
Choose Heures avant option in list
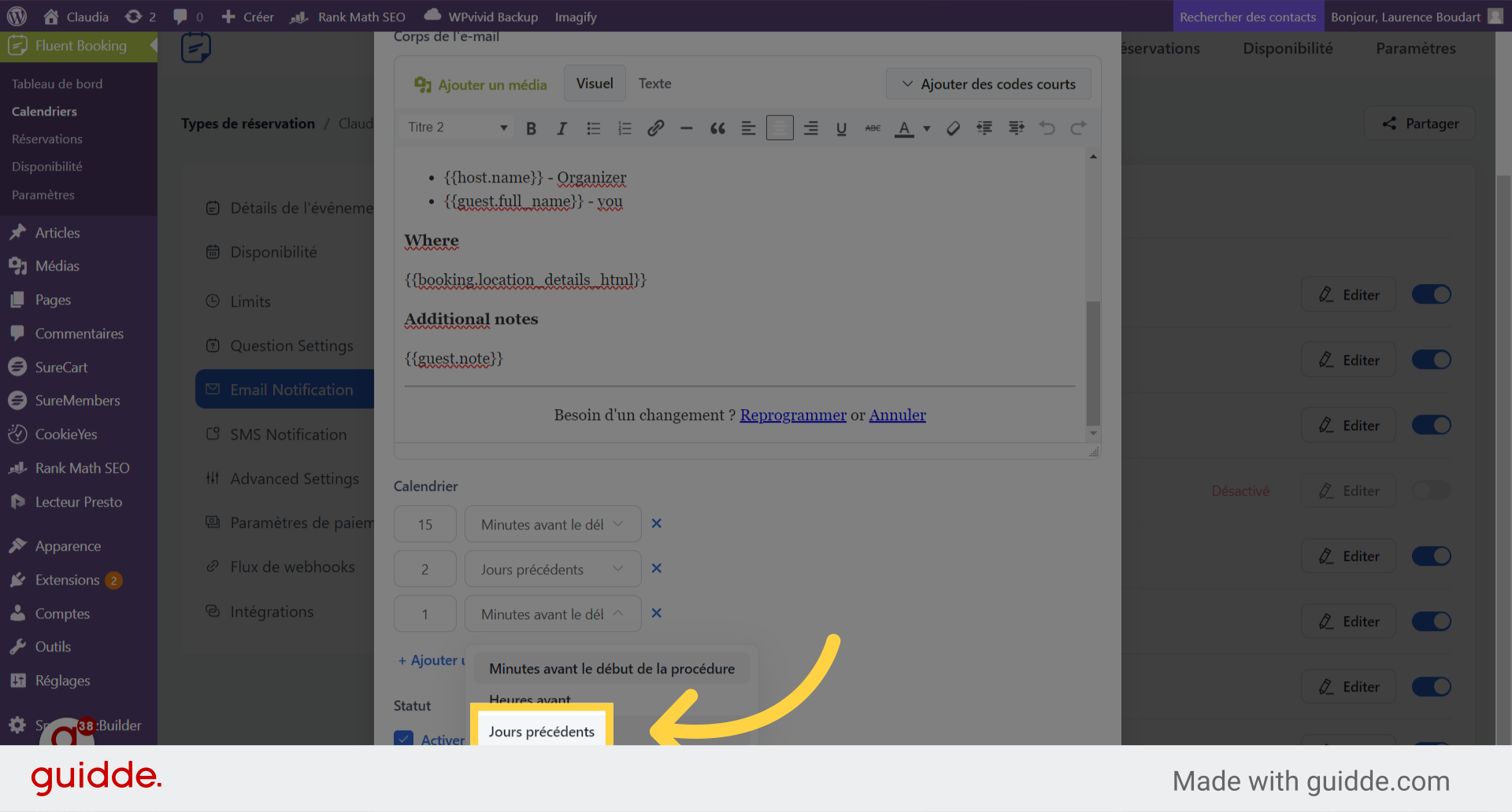pos(529,699)
